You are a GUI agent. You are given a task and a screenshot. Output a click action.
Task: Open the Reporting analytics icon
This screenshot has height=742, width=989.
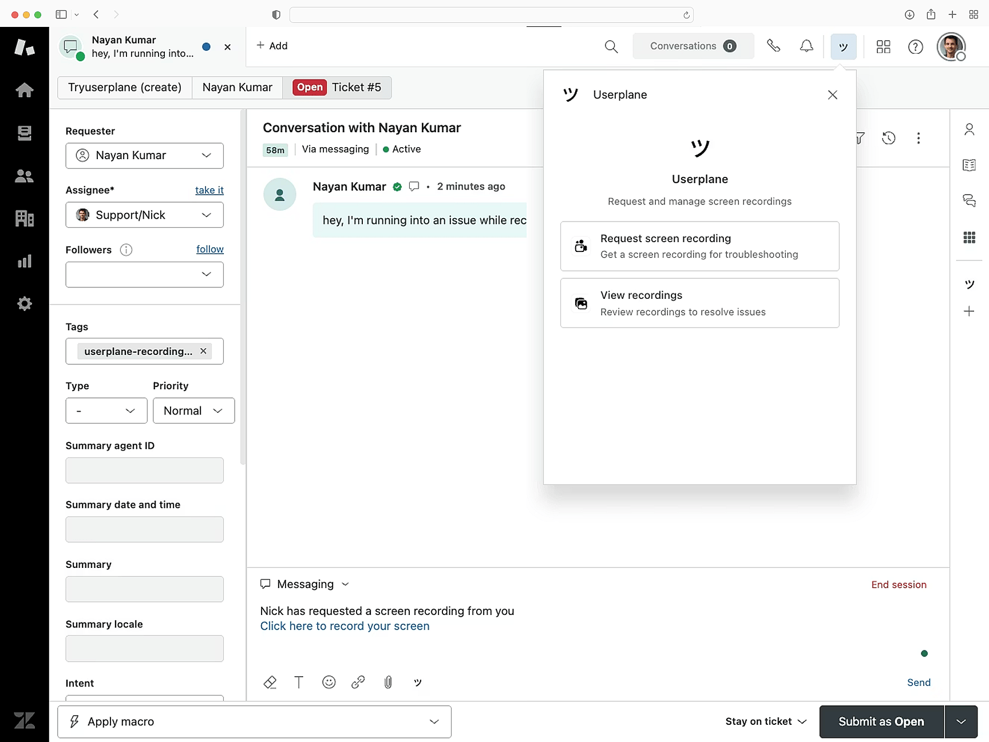click(25, 261)
